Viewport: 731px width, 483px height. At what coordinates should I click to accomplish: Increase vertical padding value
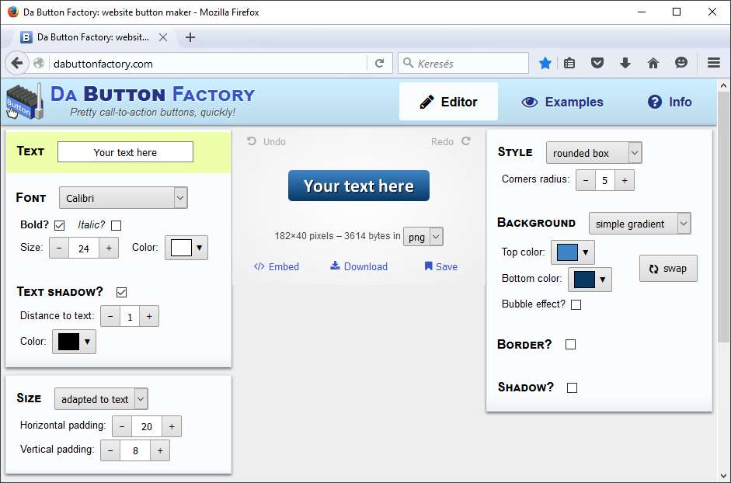[160, 451]
